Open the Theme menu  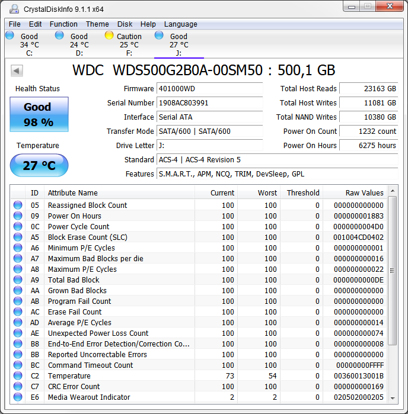tap(97, 24)
